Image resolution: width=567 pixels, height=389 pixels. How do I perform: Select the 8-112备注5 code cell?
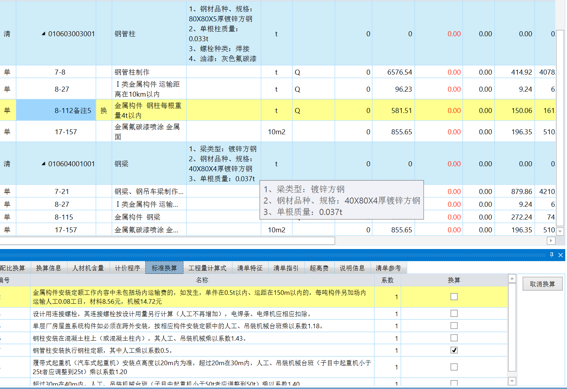point(56,110)
